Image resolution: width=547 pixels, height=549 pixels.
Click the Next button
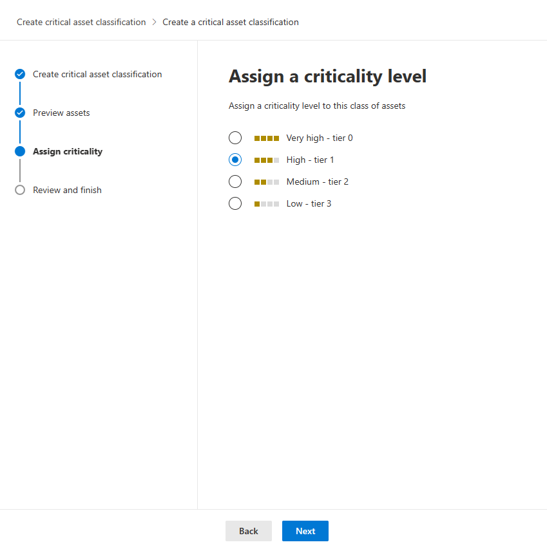click(305, 531)
